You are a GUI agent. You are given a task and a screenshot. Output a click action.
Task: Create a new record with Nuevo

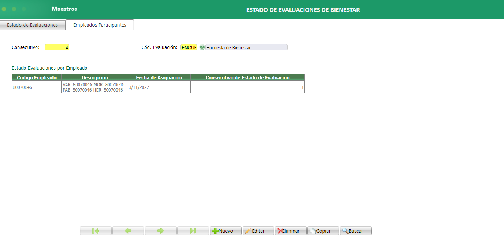coord(226,231)
